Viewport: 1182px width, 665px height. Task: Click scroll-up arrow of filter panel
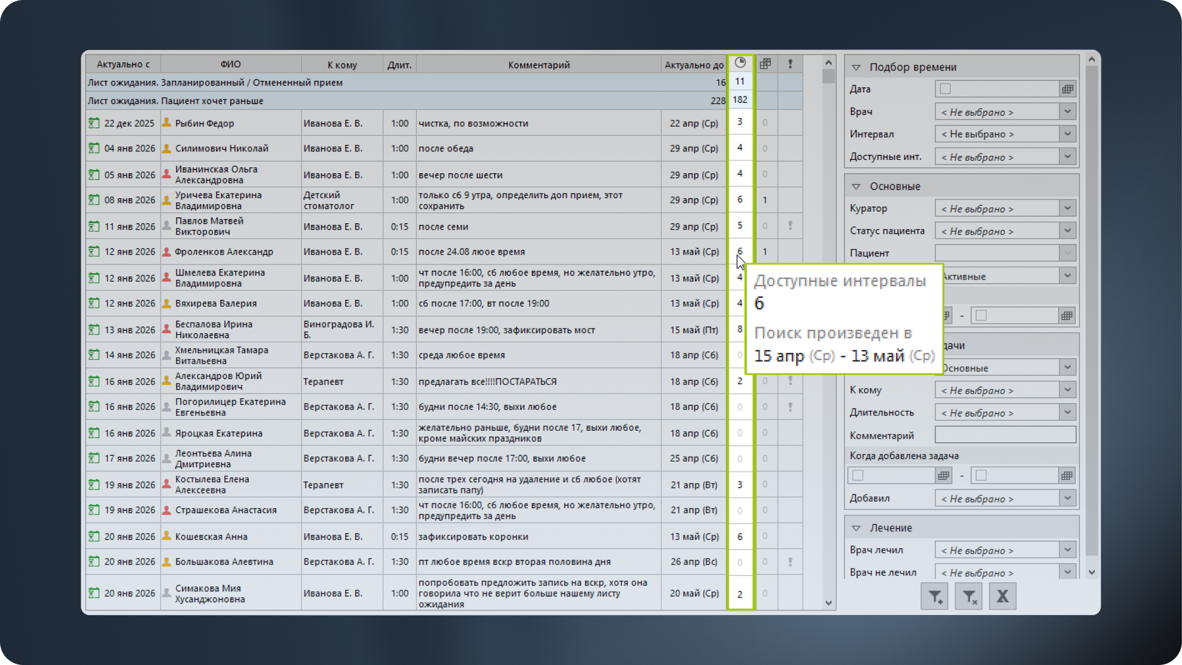point(1091,59)
